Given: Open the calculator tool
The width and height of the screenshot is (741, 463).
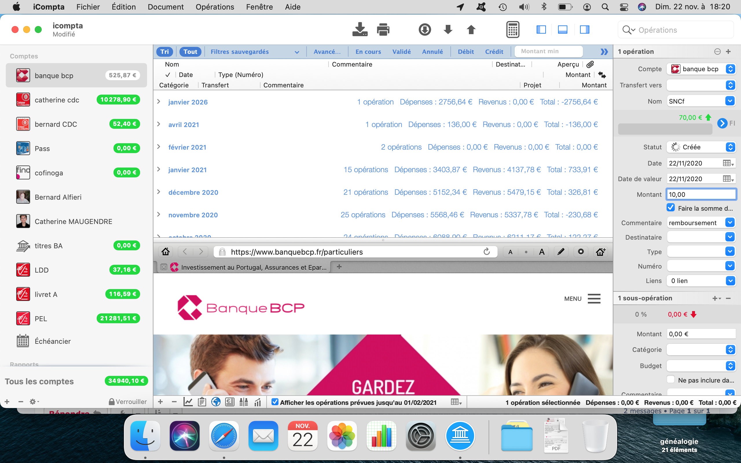Looking at the screenshot, I should point(513,30).
